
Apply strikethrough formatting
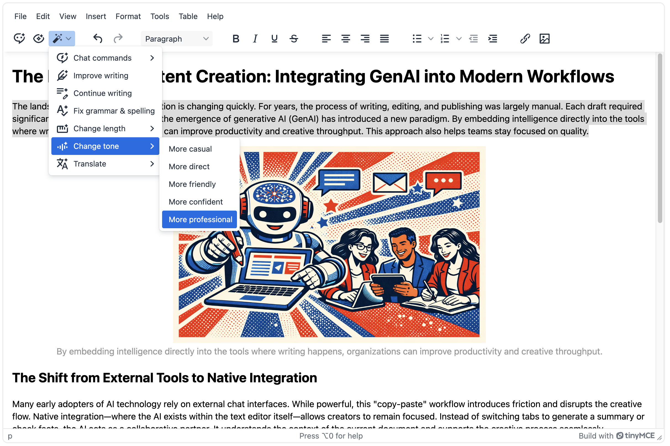pyautogui.click(x=294, y=39)
